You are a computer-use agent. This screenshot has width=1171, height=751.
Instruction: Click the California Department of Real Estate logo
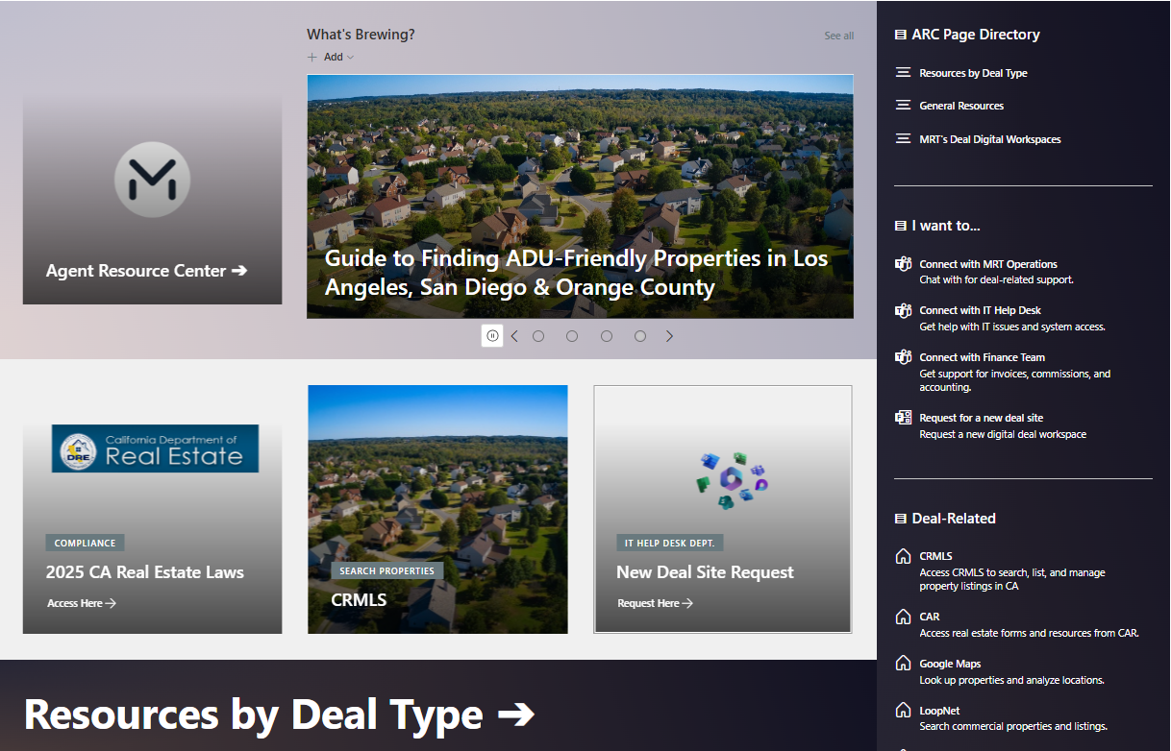point(155,448)
